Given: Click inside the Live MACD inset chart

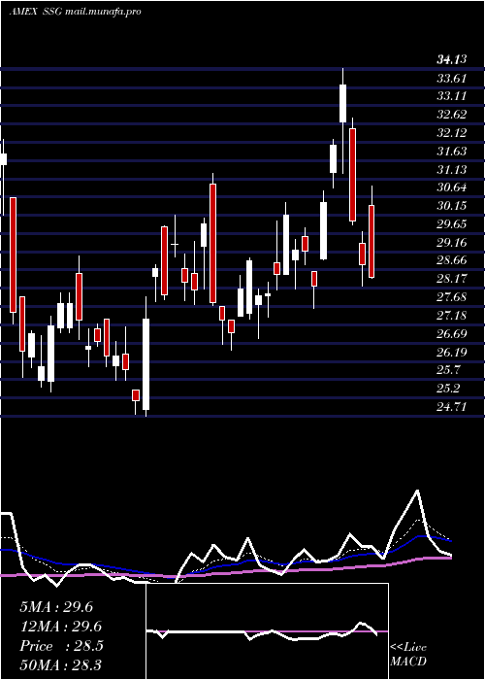Looking at the screenshot, I should coord(267,631).
